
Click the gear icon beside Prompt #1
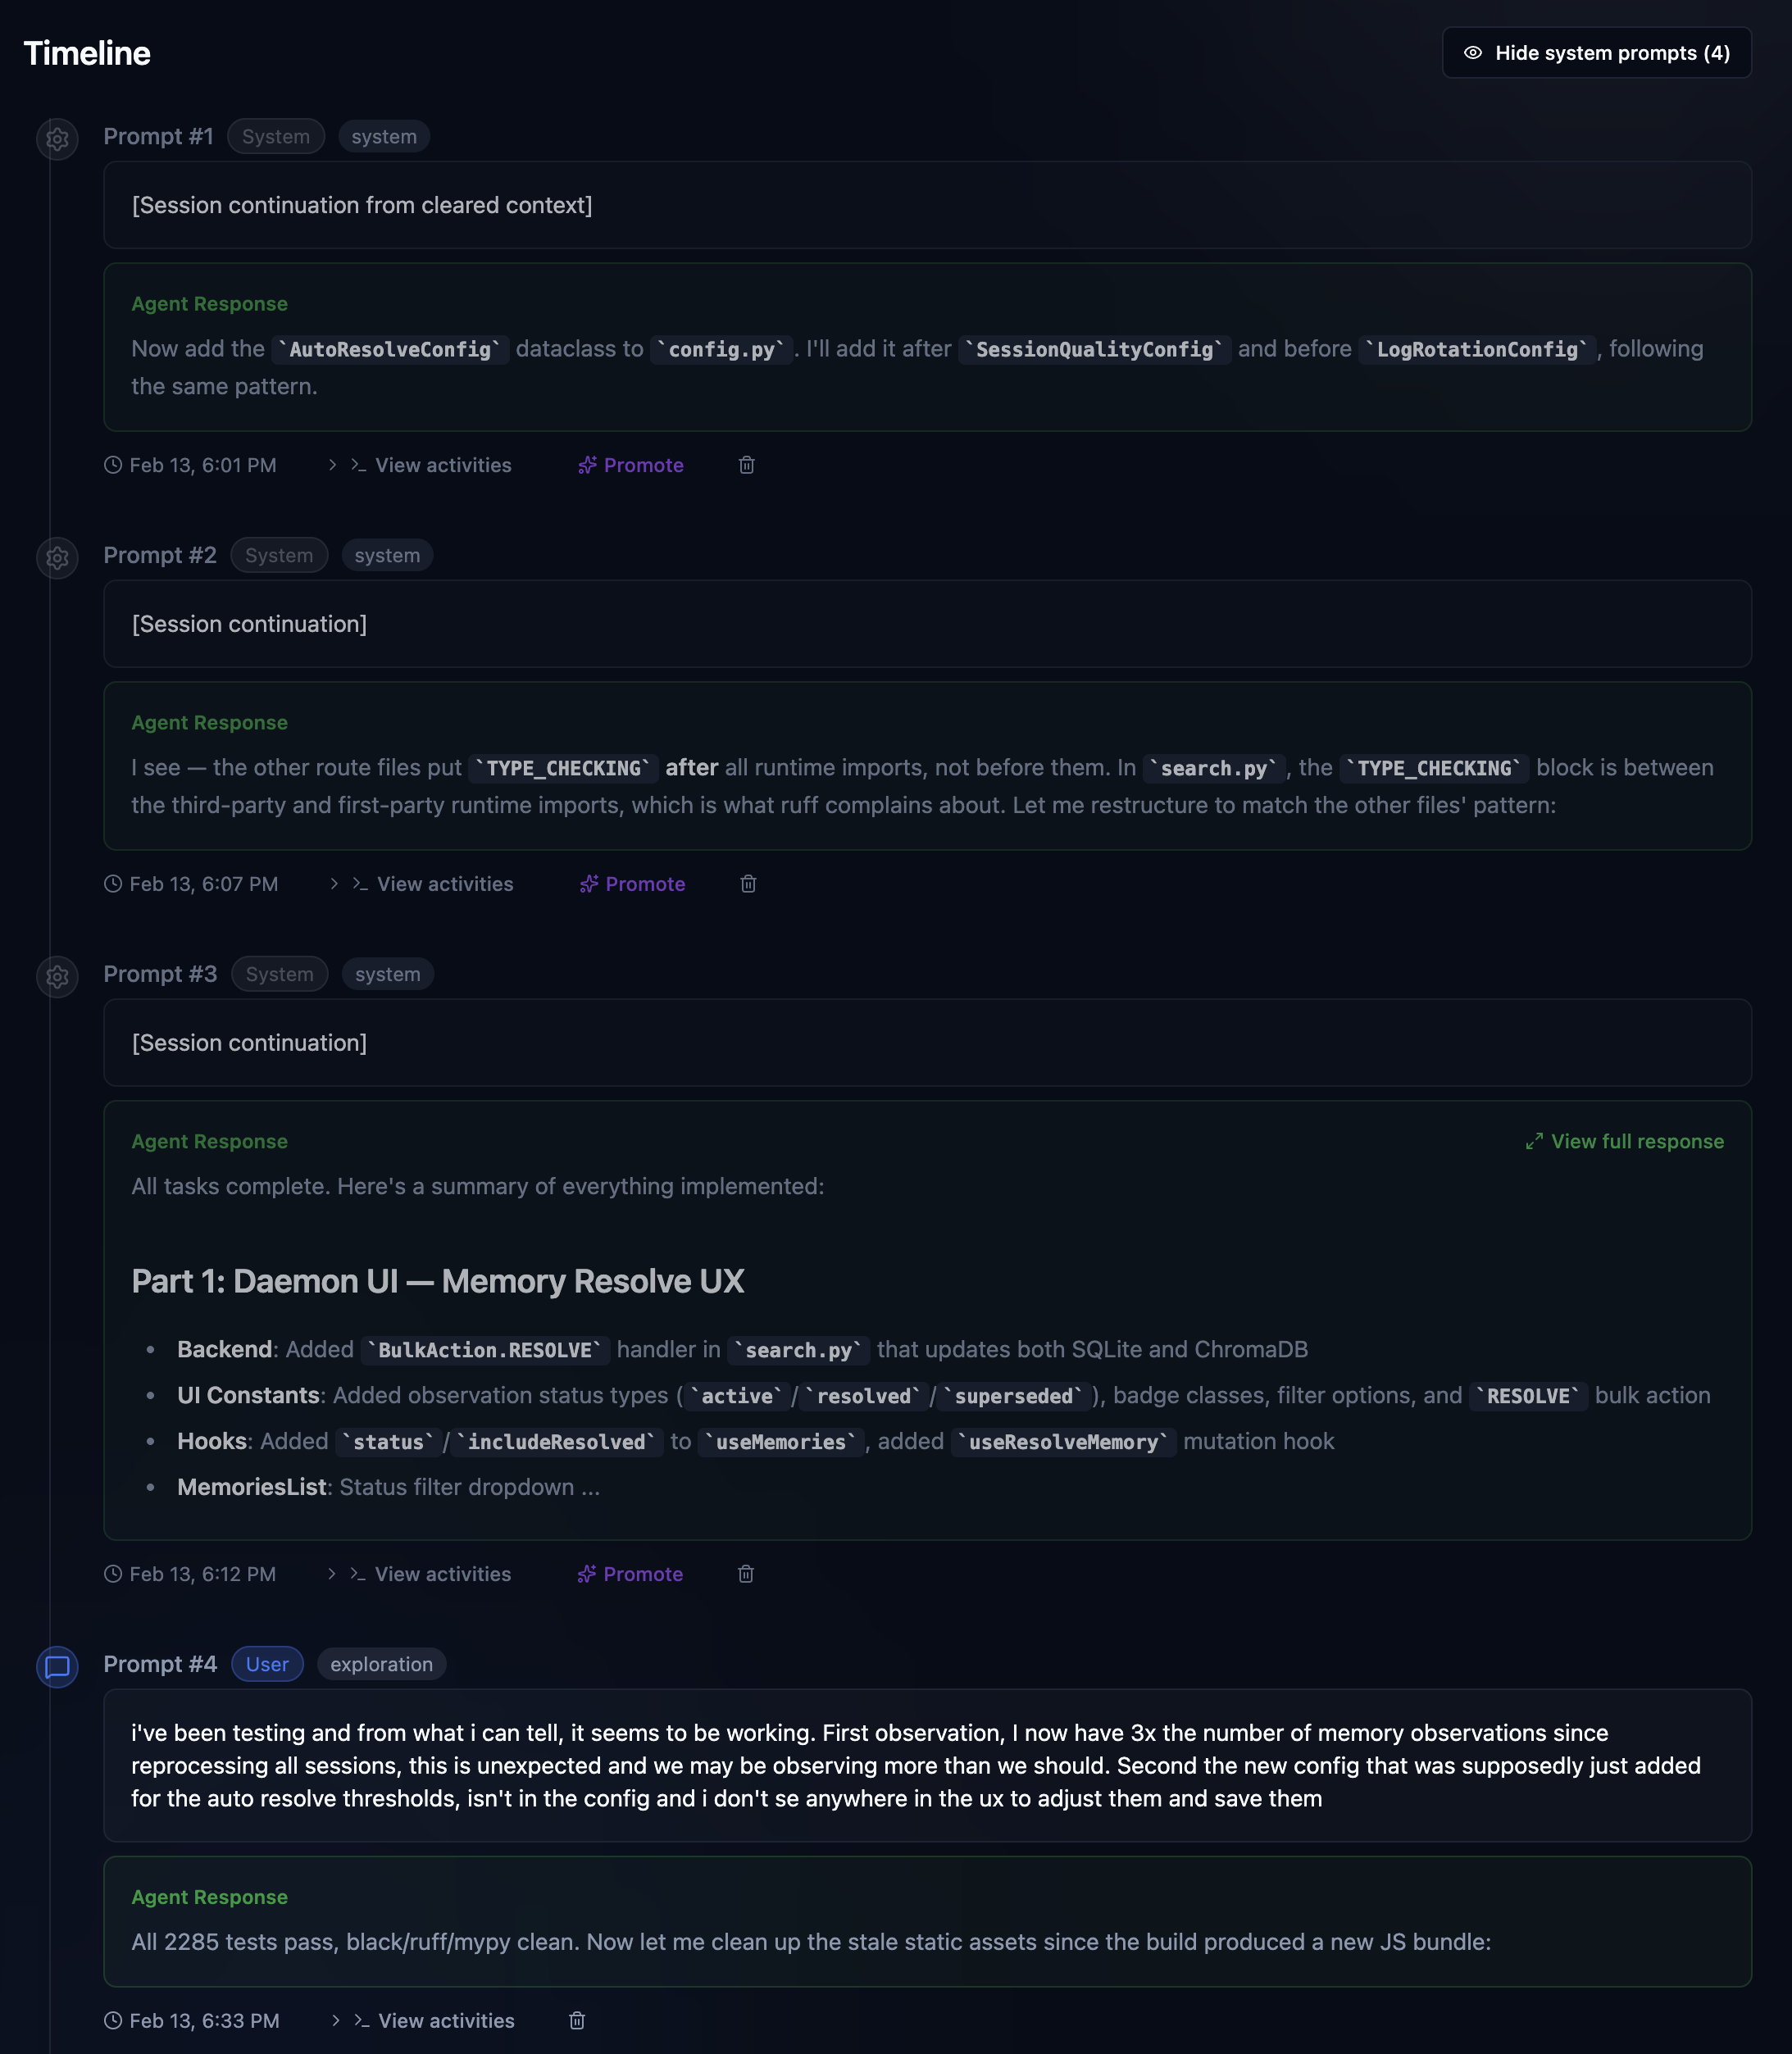[57, 139]
